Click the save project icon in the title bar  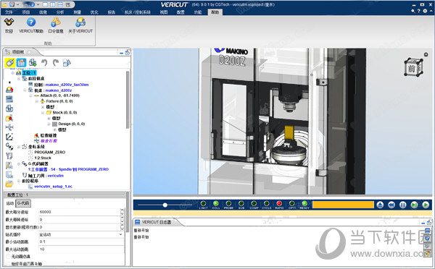click(12, 5)
